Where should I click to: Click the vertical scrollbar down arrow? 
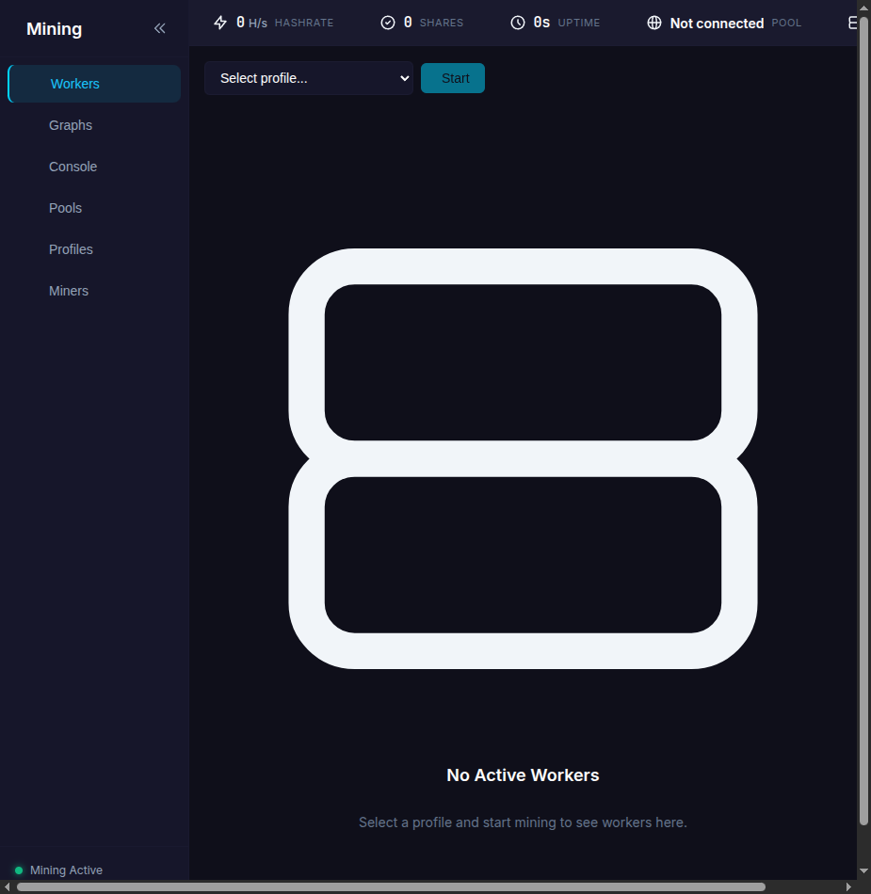pos(863,871)
